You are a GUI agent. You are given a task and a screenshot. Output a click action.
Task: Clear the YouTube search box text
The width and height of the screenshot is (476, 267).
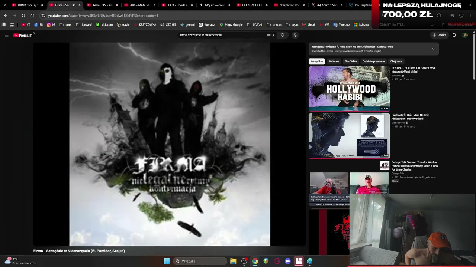click(274, 35)
